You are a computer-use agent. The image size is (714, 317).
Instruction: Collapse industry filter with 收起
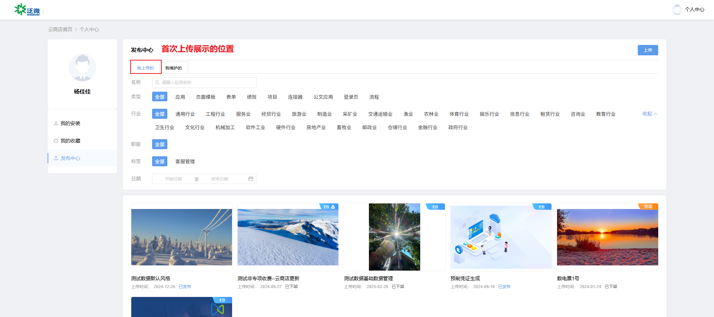tap(650, 114)
